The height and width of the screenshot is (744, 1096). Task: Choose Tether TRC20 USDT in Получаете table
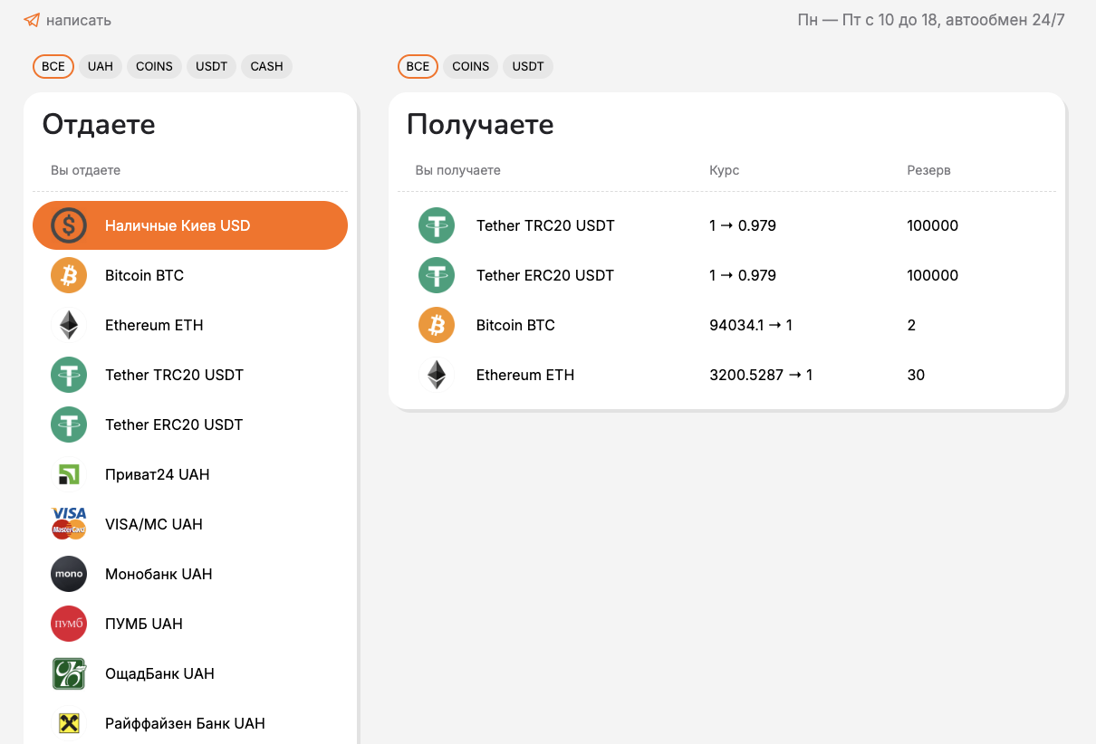[545, 225]
